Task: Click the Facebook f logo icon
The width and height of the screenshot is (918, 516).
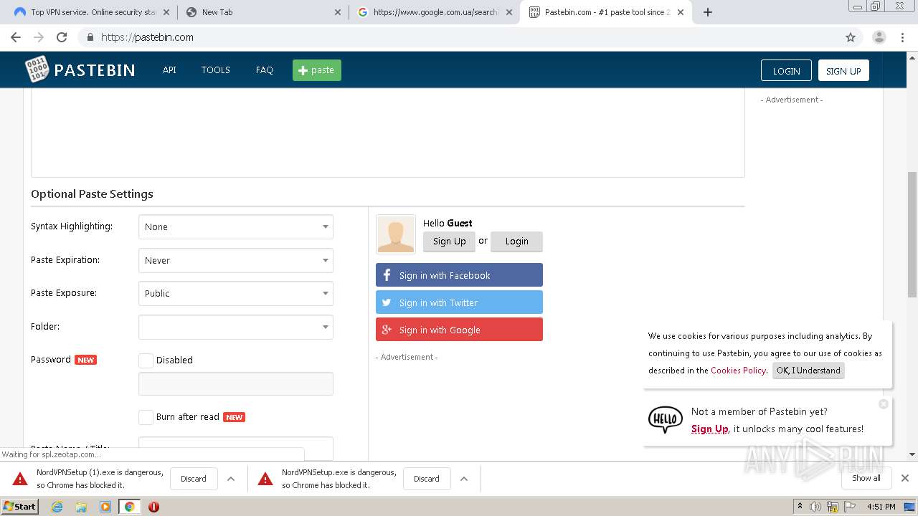Action: point(387,275)
